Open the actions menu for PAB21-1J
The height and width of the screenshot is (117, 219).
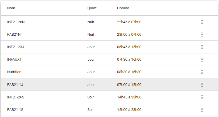tap(202, 85)
